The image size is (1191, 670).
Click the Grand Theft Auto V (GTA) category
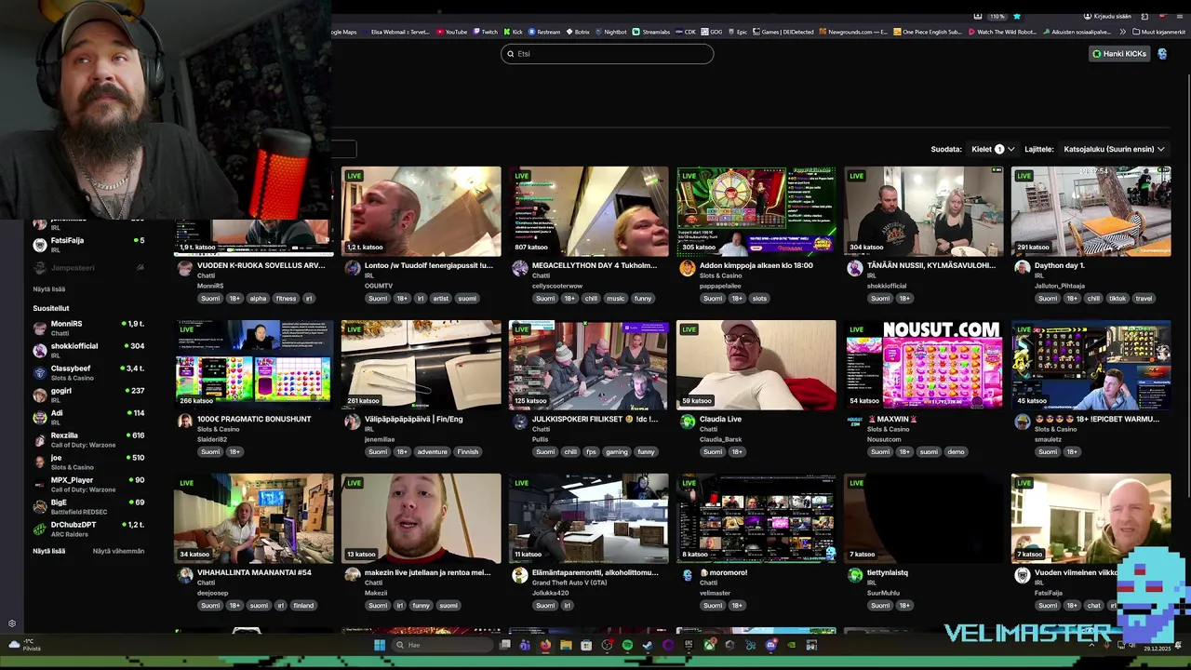569,583
